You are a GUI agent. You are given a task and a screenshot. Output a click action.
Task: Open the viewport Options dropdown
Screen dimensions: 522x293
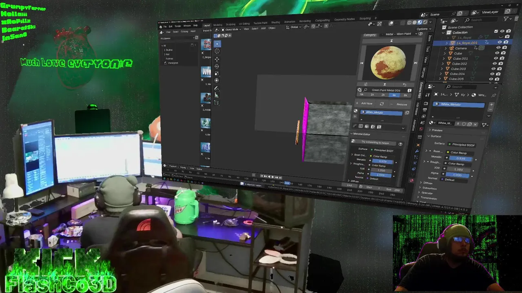[423, 29]
